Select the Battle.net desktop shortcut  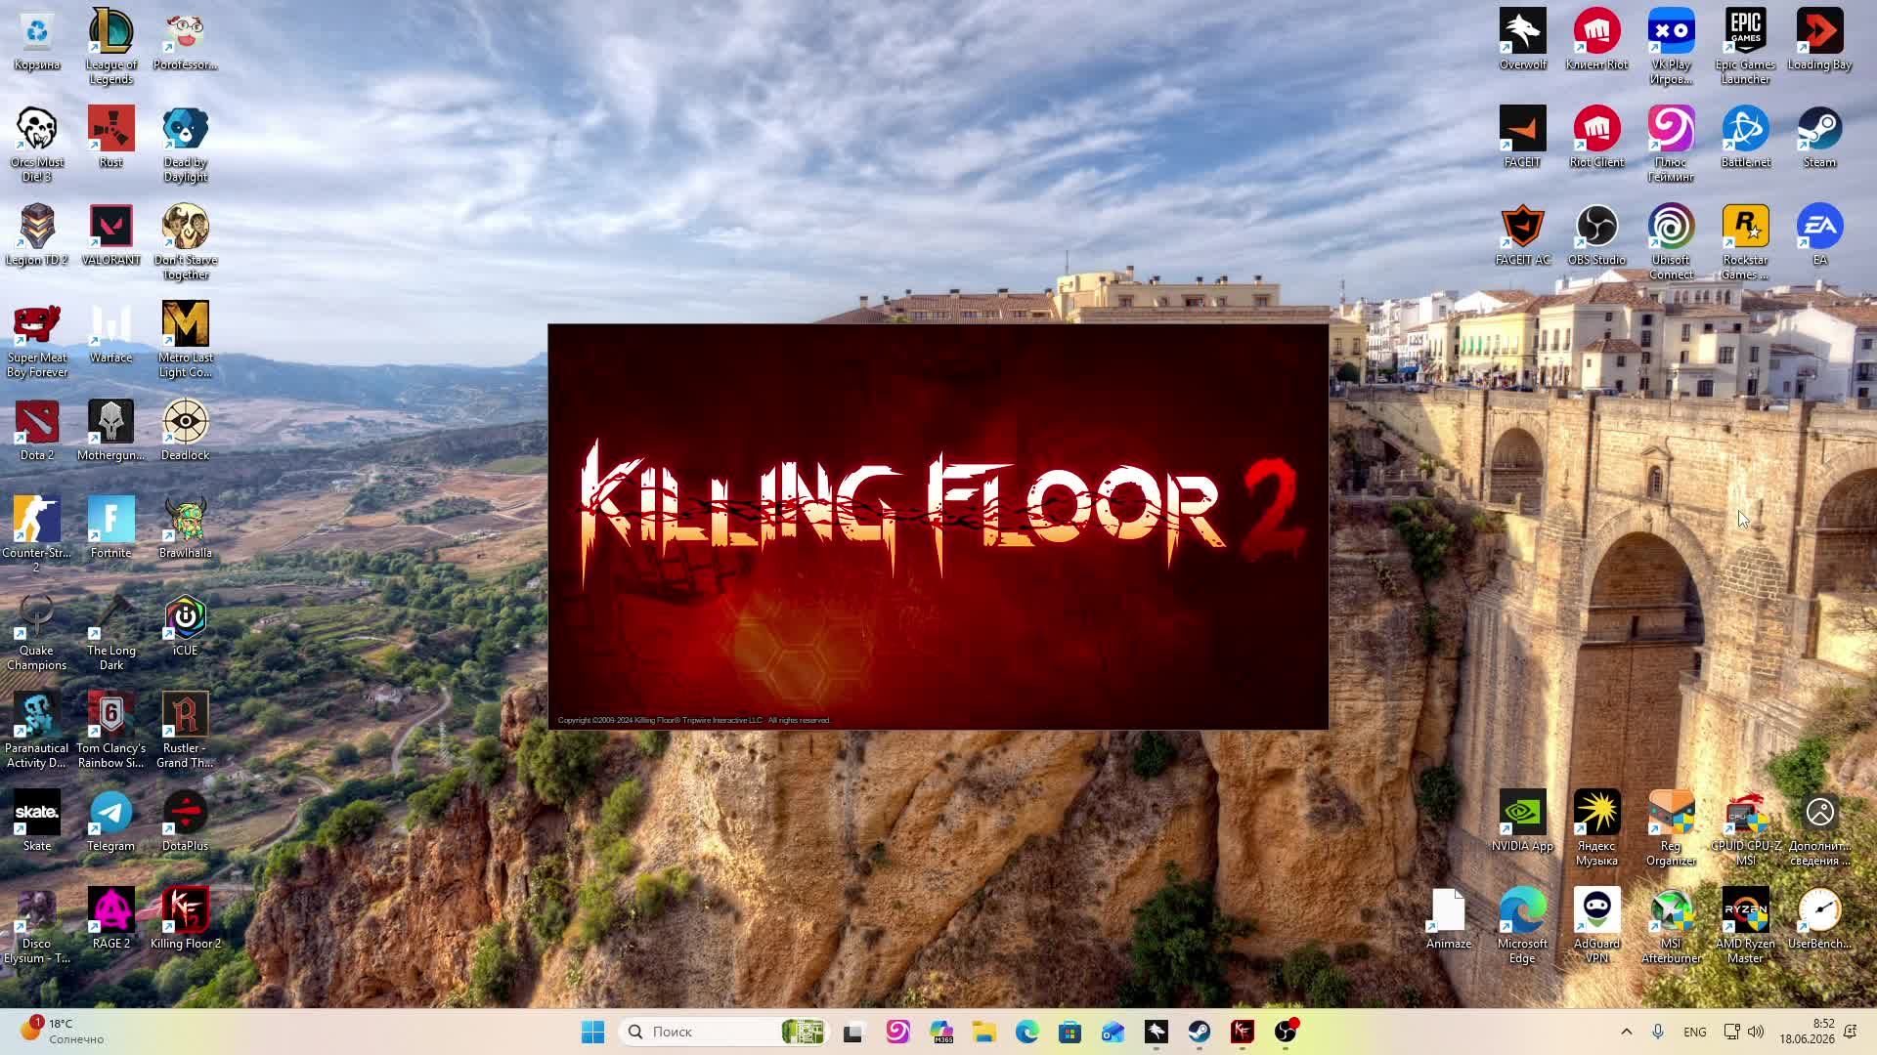tap(1745, 137)
